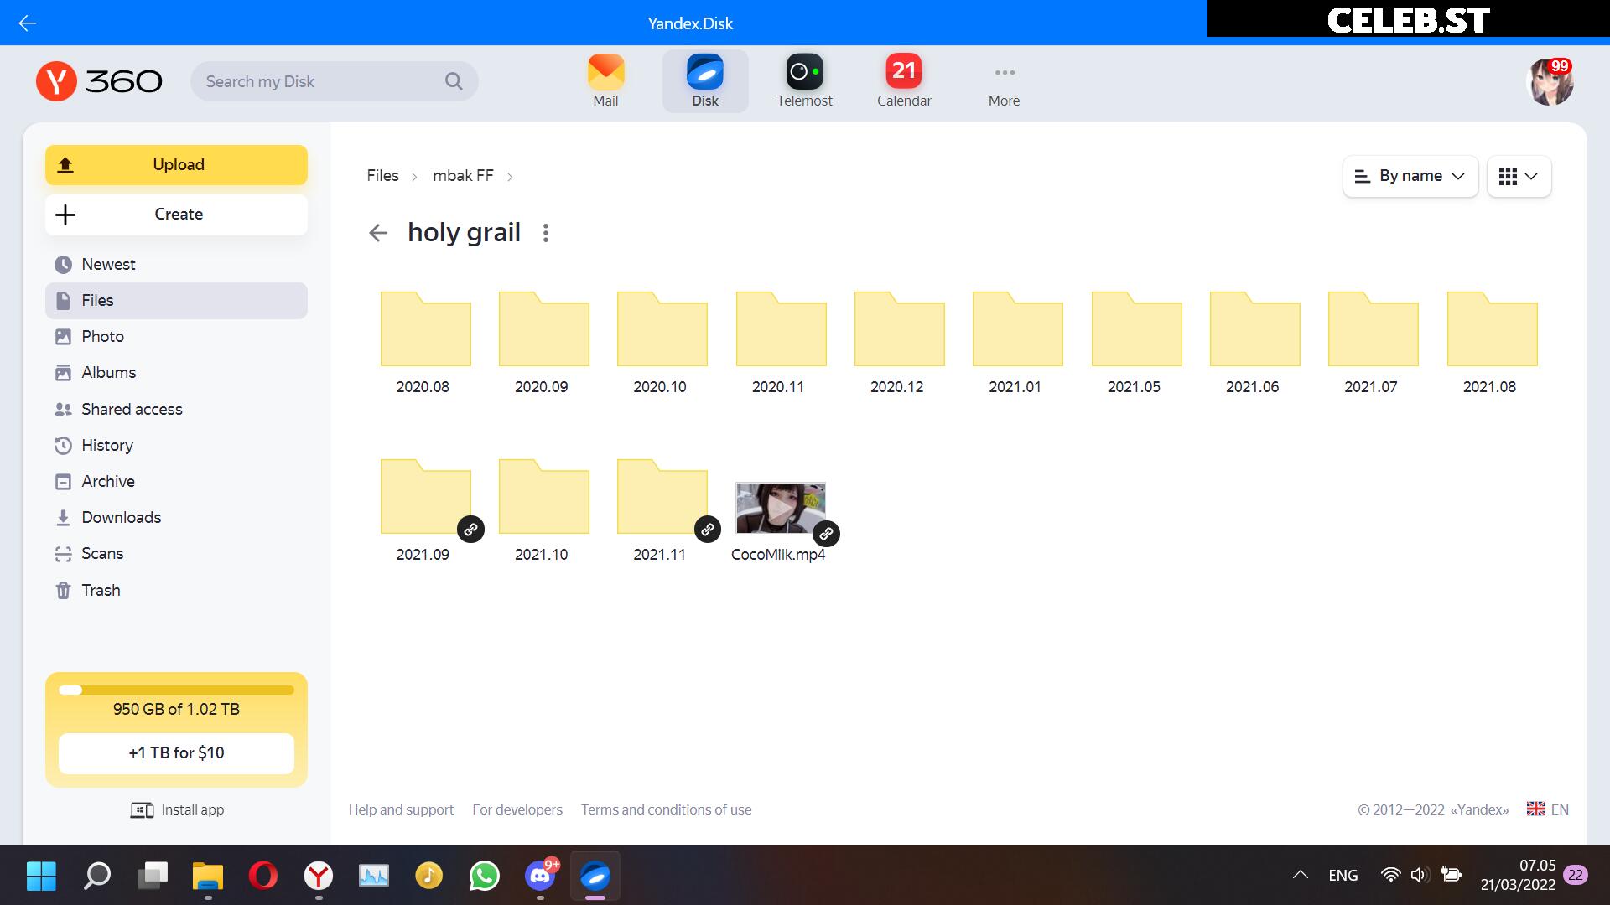Change language via EN selector

(x=1547, y=809)
